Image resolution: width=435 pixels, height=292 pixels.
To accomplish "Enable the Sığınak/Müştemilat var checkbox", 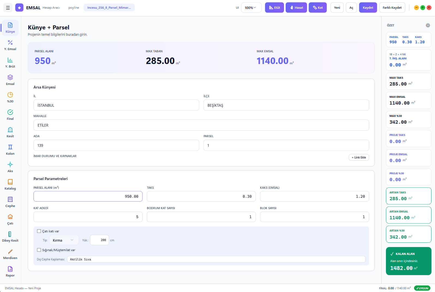I will [x=39, y=250].
